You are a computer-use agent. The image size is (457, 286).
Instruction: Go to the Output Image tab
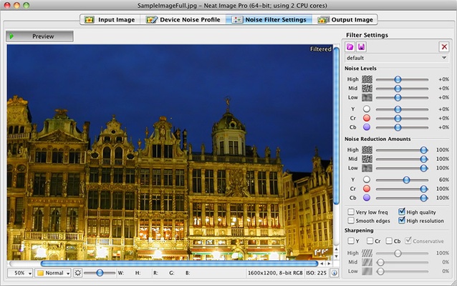[345, 19]
